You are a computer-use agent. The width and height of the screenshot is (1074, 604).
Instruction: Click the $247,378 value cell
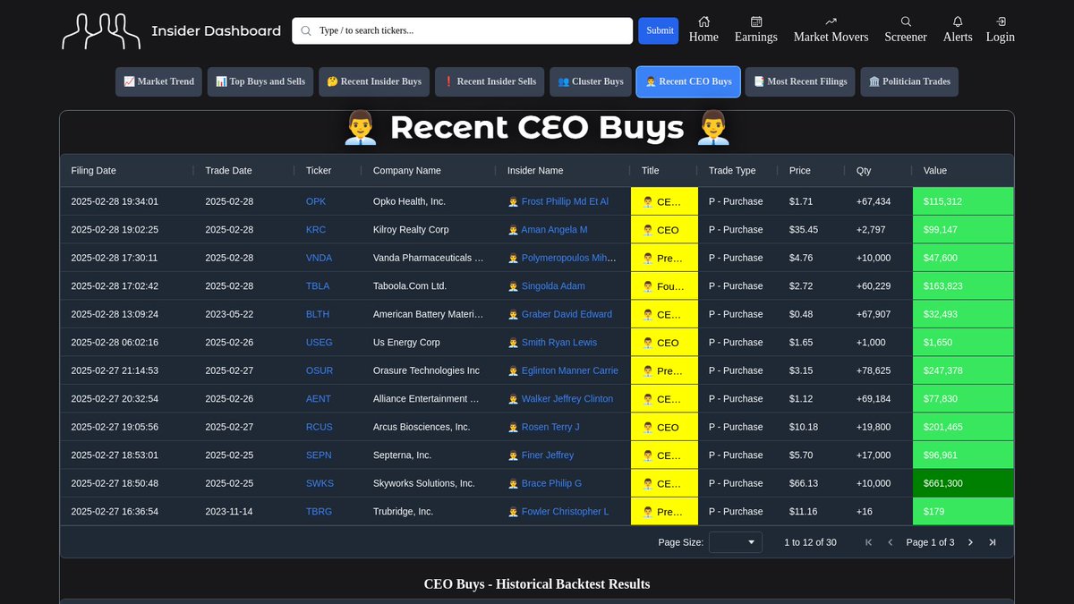coord(963,370)
